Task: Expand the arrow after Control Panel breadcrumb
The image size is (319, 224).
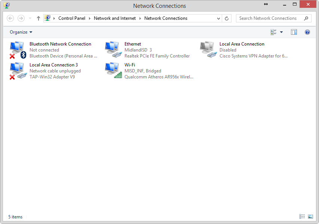Action: pos(89,19)
